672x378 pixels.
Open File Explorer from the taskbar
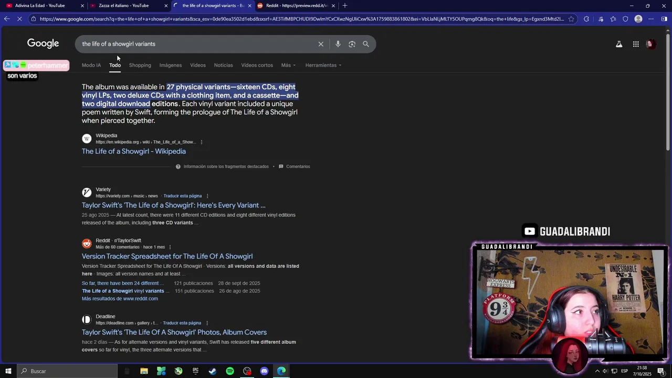click(144, 371)
